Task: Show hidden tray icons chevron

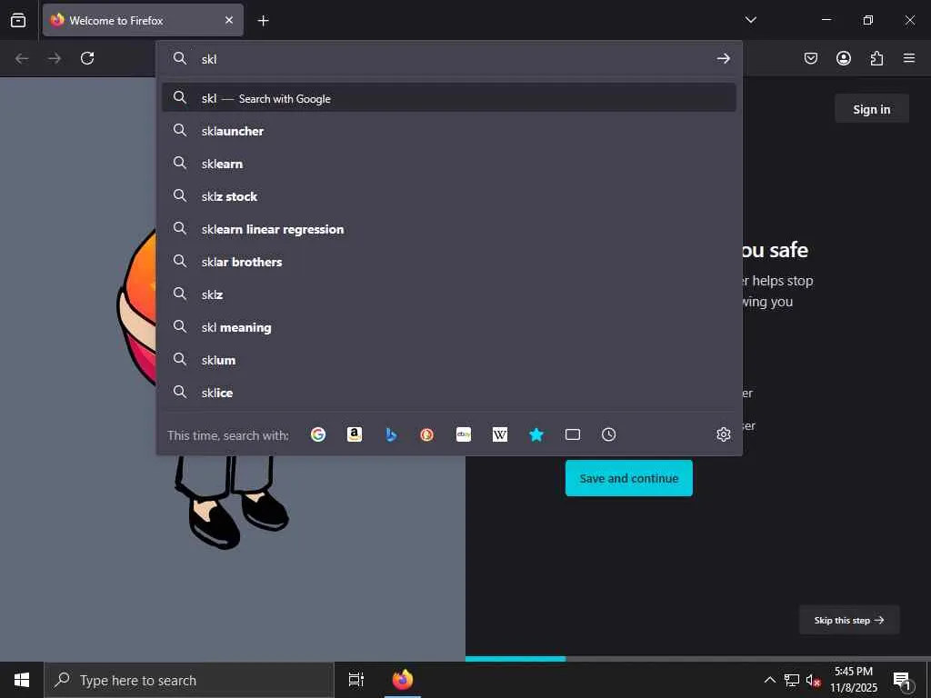Action: tap(769, 680)
